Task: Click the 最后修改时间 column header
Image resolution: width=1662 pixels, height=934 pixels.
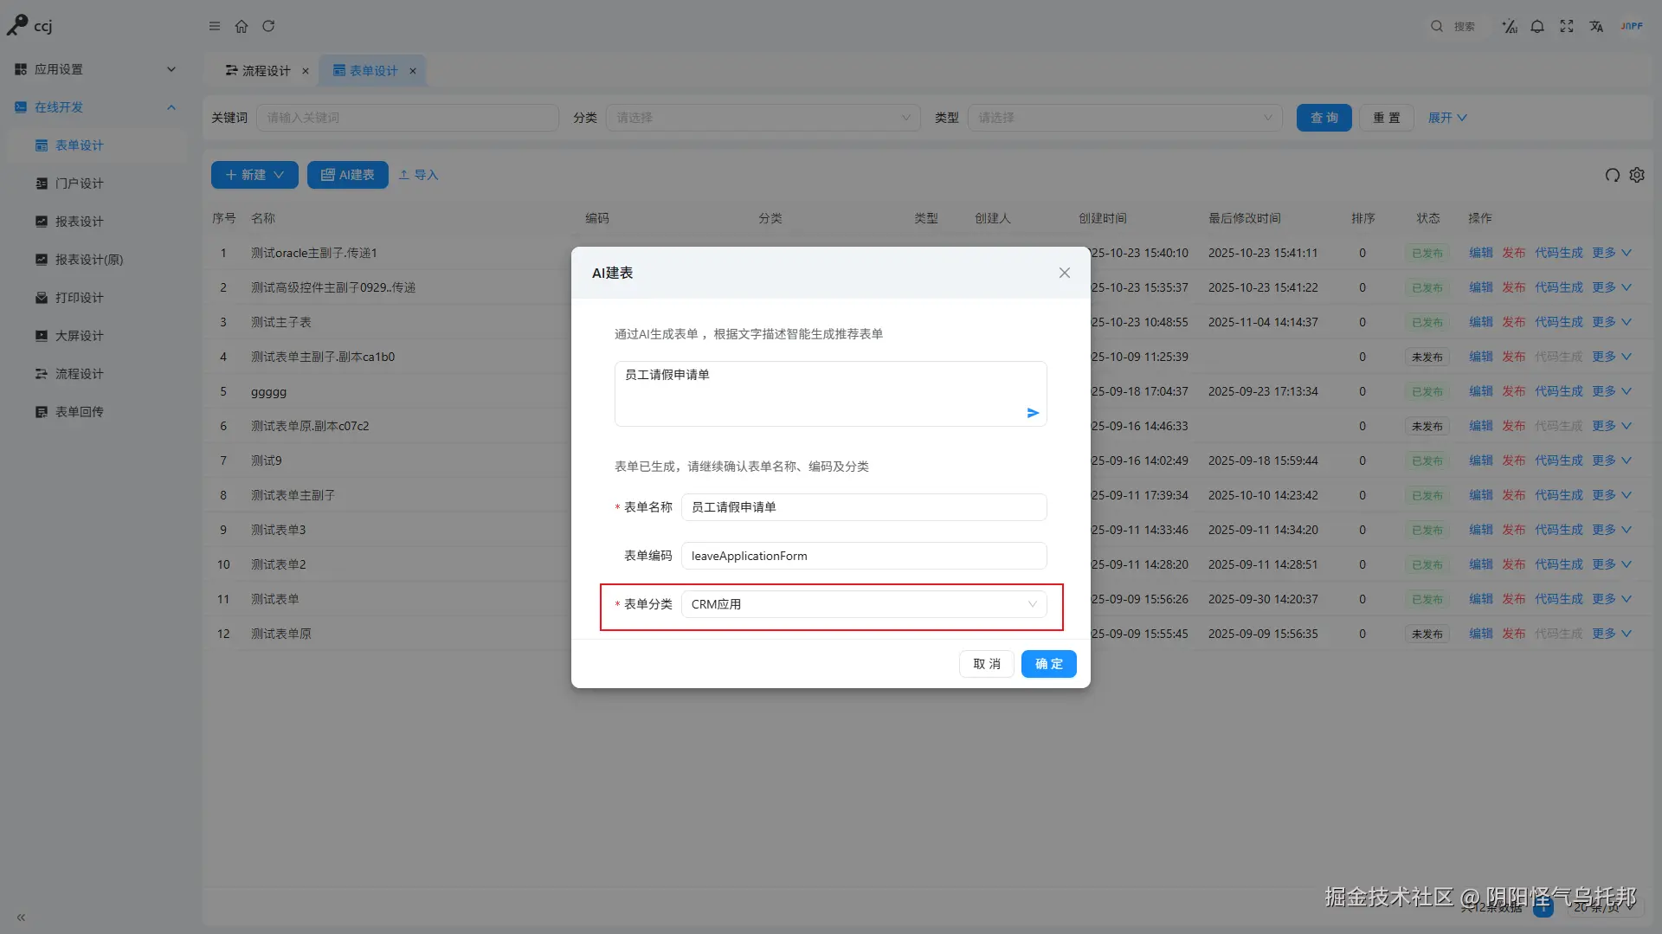Action: [x=1245, y=218]
